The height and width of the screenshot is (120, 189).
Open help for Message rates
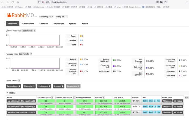[31, 54]
